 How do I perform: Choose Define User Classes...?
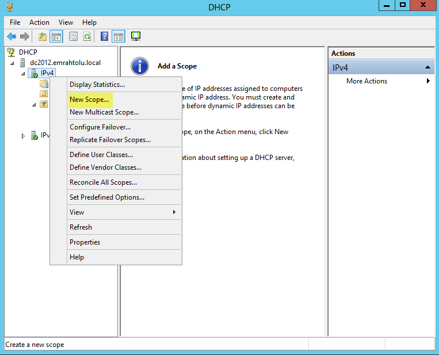[x=124, y=155]
